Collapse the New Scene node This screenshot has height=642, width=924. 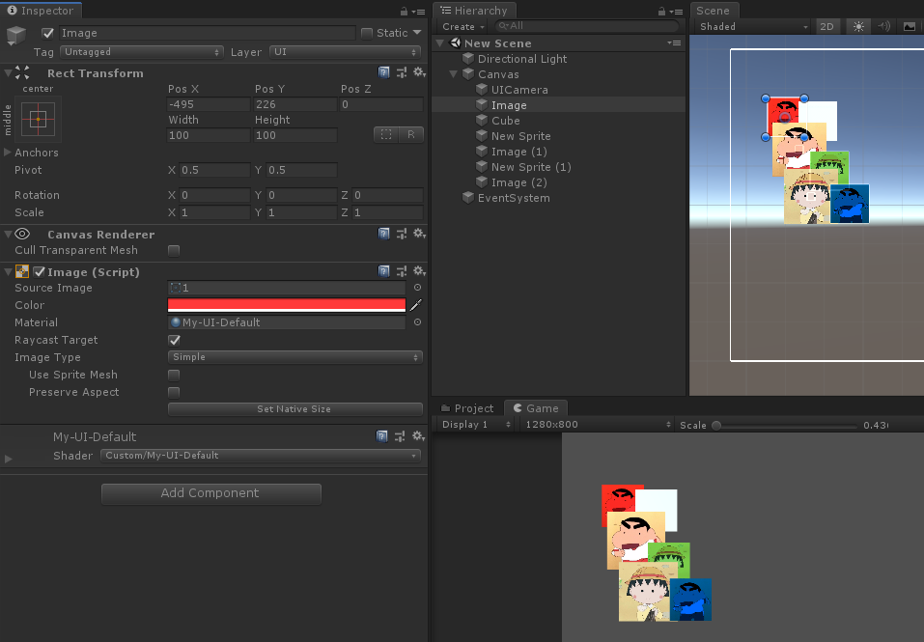point(439,43)
